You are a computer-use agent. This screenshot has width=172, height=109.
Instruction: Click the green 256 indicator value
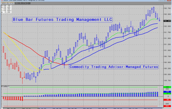click(x=167, y=87)
